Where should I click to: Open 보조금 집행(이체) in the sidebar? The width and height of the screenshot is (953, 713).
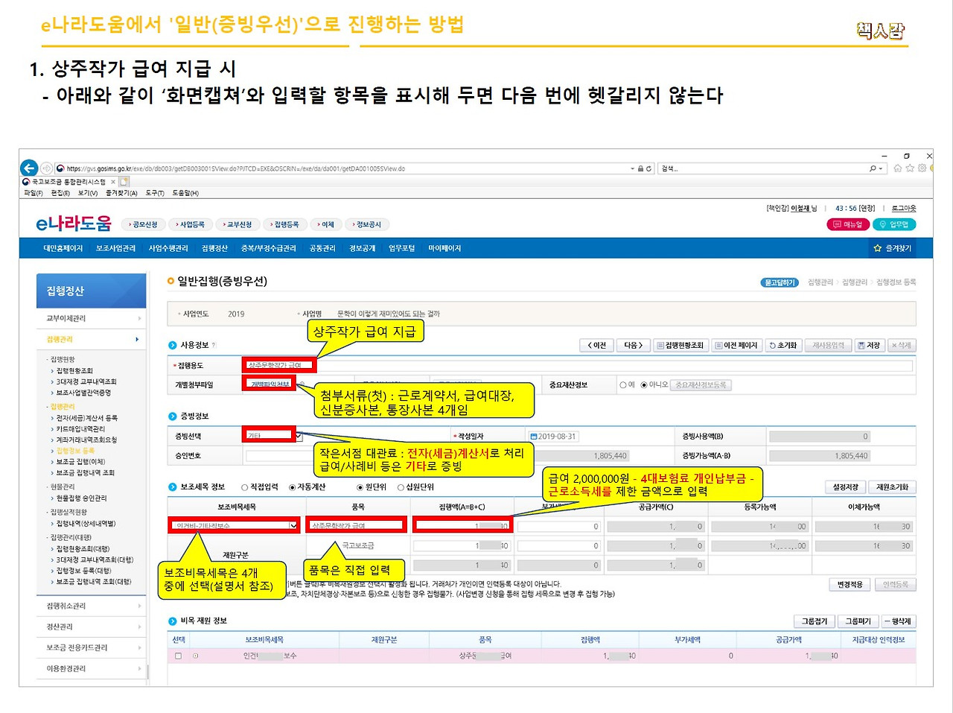click(x=81, y=462)
